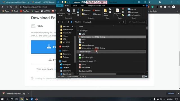This screenshot has height=101, width=180.
Task: Click the Copy ribbon icon
Action: [68, 12]
